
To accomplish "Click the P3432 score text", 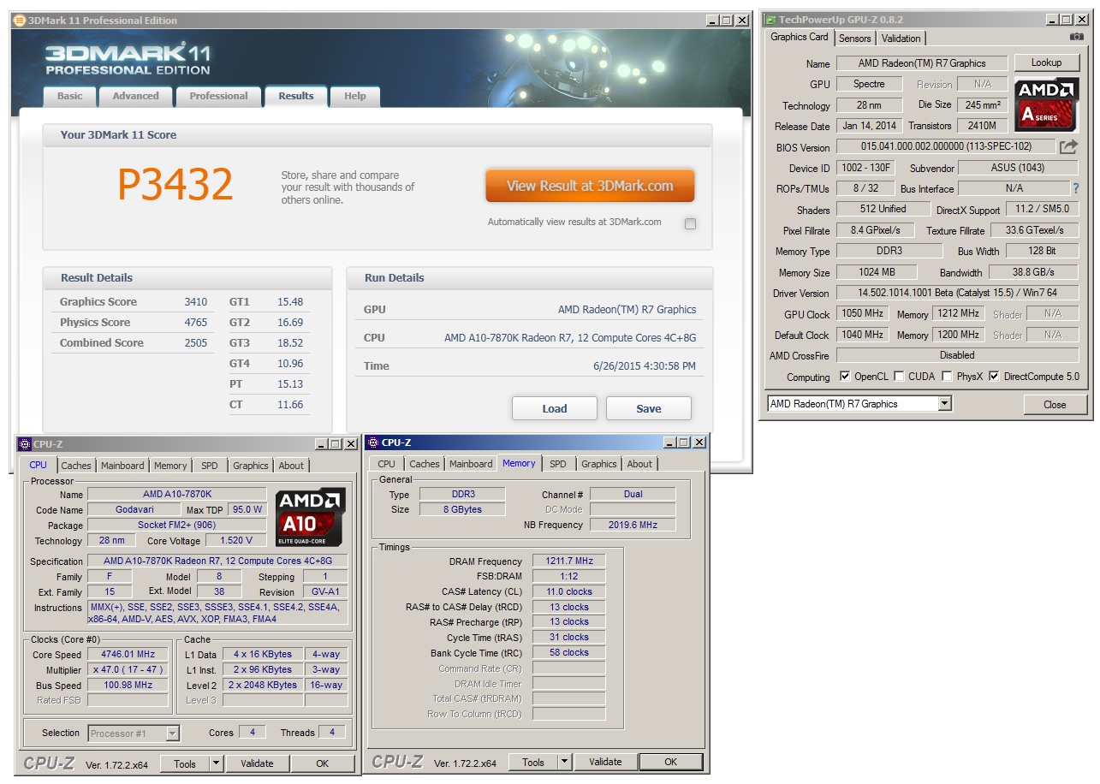I will tap(175, 184).
